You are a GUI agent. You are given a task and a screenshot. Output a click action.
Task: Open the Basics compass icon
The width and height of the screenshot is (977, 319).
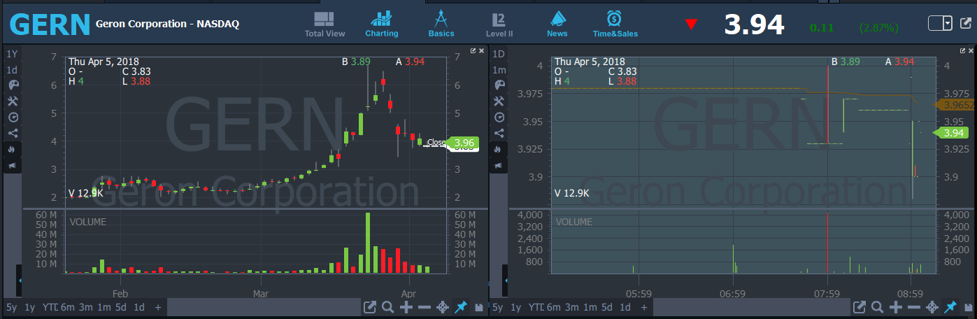coord(441,24)
